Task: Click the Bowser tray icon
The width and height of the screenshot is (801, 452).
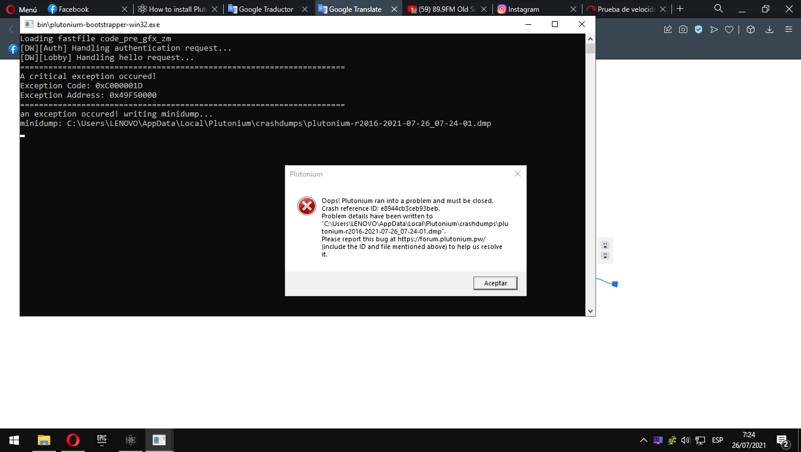Action: (x=672, y=440)
